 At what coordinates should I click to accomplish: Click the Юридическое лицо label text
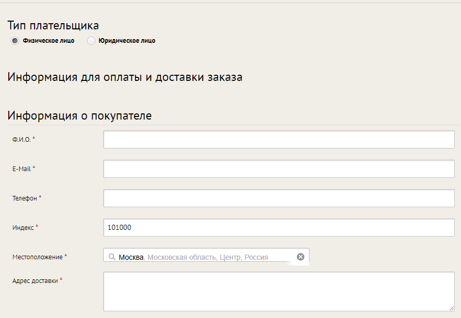click(127, 41)
